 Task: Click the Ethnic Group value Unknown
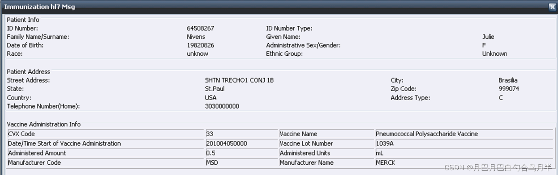495,54
